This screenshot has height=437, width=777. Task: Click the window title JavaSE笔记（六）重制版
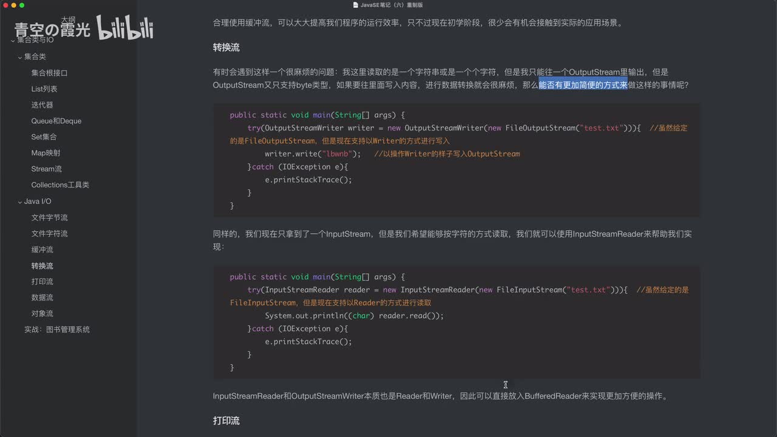(392, 5)
